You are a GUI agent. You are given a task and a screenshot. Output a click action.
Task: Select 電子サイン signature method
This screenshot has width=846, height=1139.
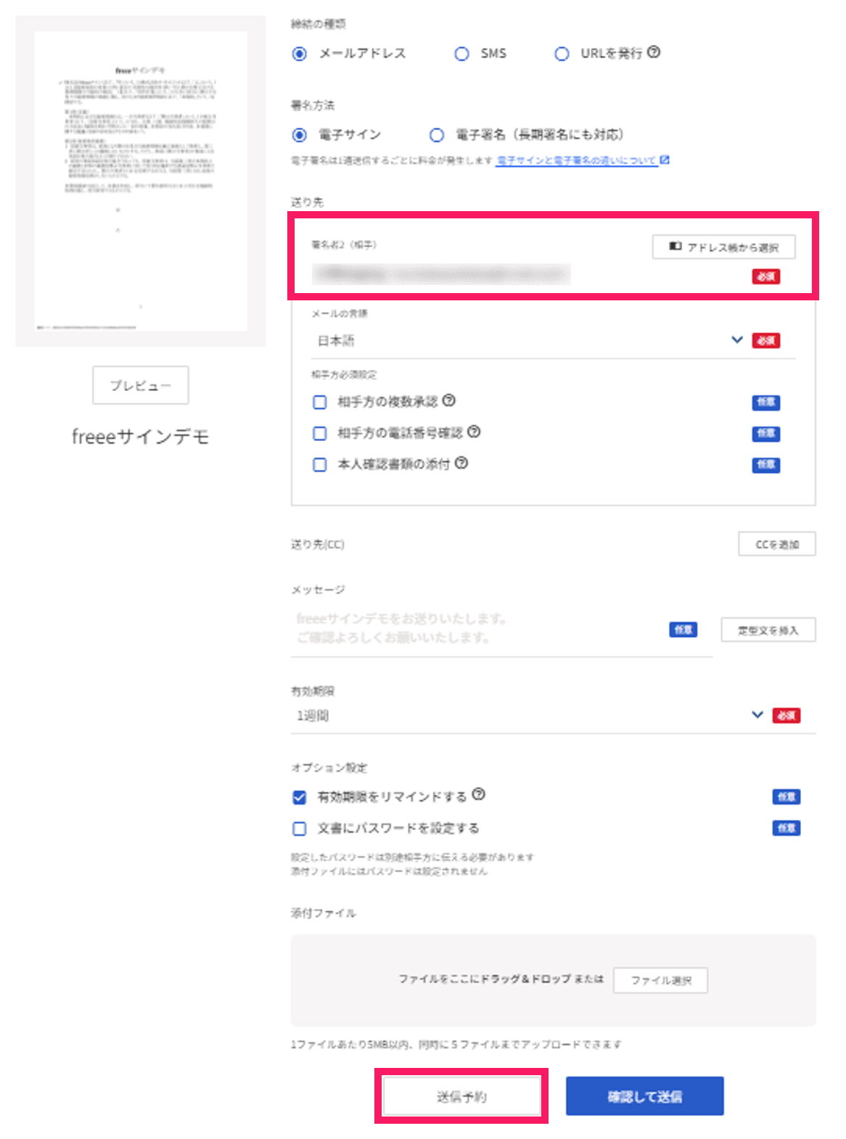299,135
